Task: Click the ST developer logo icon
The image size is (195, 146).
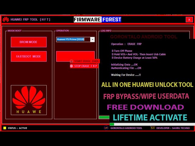Action: coord(153,128)
